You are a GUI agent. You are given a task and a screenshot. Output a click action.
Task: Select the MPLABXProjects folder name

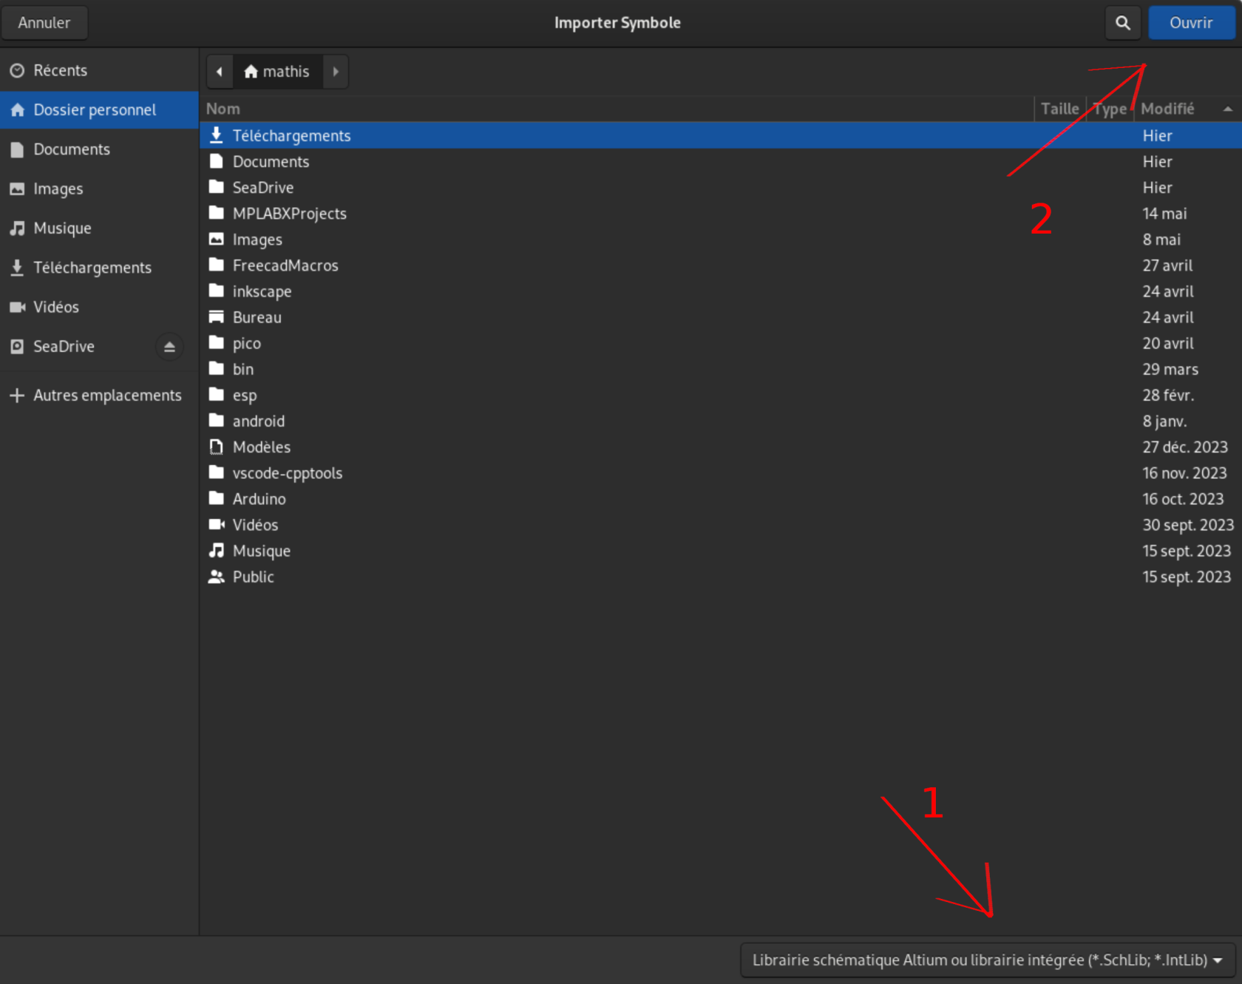pyautogui.click(x=289, y=214)
